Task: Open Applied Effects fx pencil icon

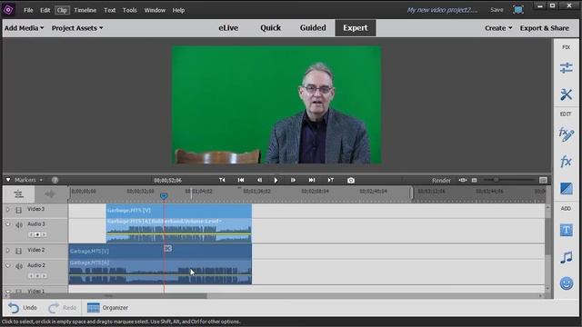Action: 566,134
